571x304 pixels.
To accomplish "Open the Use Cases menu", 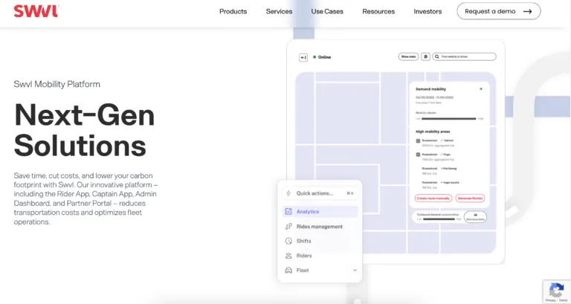I will 327,11.
